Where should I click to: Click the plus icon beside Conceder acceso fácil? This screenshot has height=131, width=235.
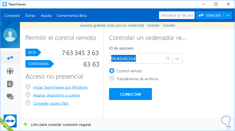28,103
